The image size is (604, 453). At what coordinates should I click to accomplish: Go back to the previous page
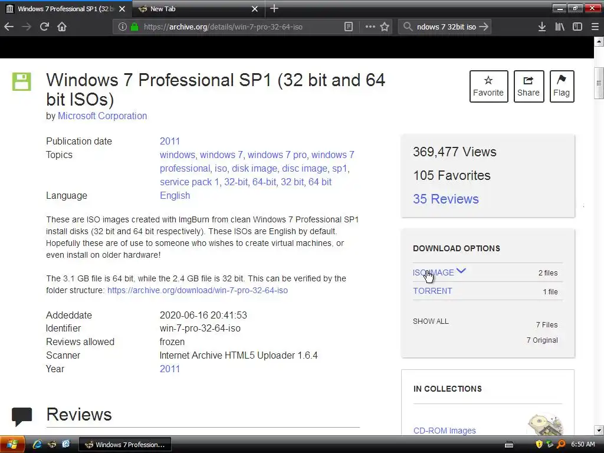[9, 27]
